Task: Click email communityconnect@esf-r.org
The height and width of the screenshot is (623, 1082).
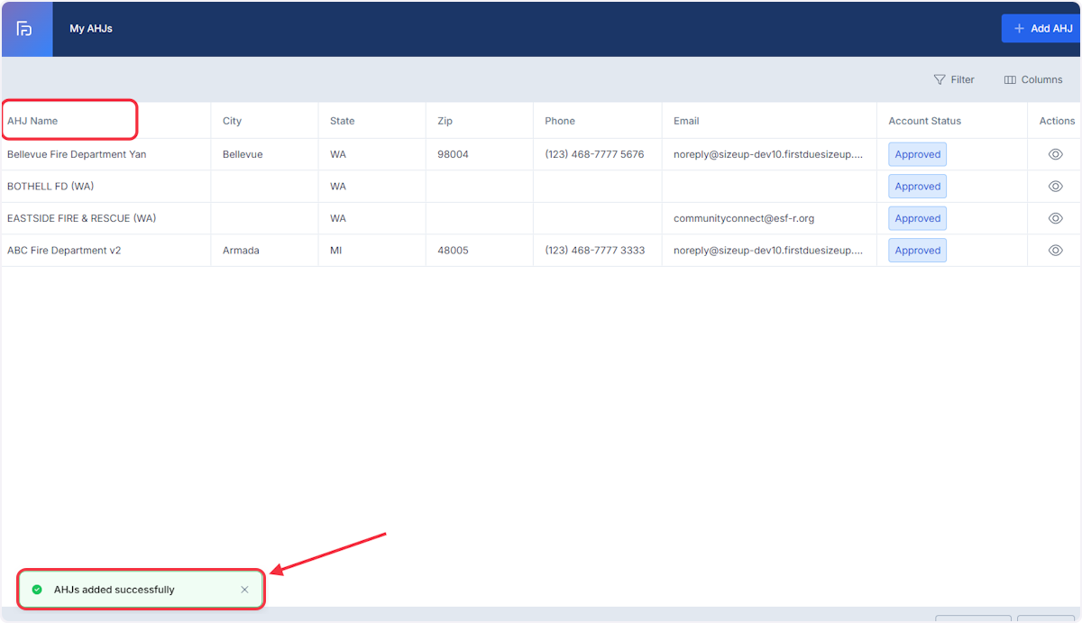Action: click(x=744, y=218)
